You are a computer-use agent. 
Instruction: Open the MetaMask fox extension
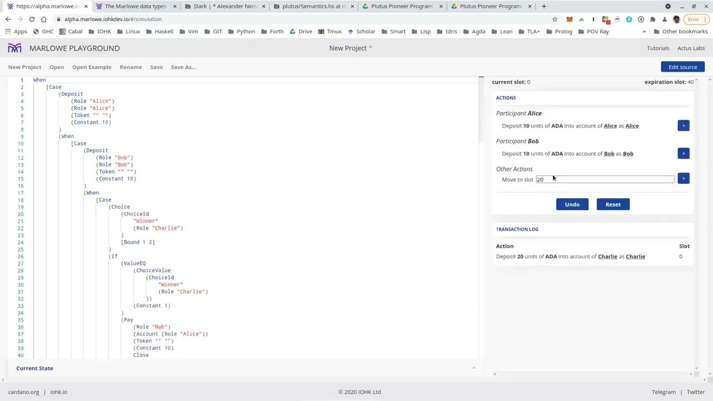point(569,19)
